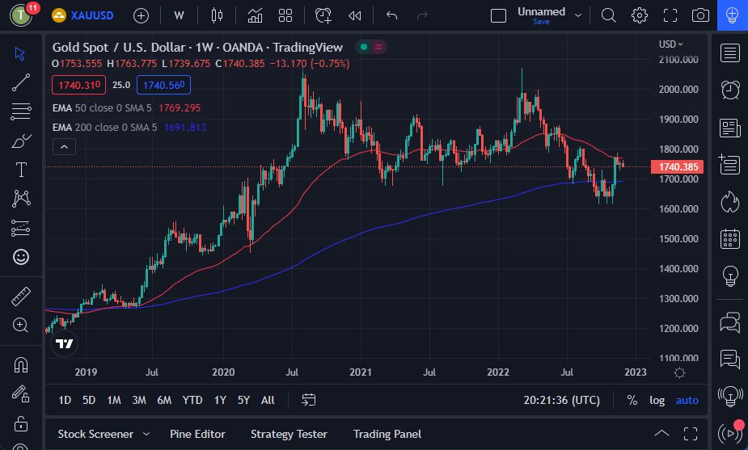Open the bar replay rewind button
Image resolution: width=748 pixels, height=450 pixels.
[354, 15]
